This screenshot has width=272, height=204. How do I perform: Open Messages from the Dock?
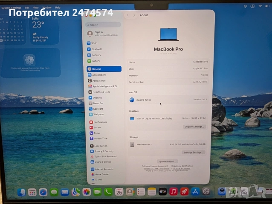[54, 192]
